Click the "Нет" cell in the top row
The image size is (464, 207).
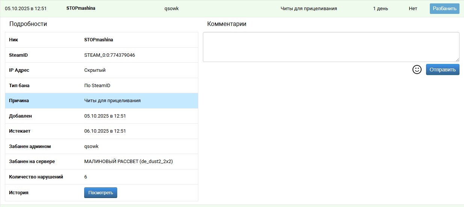(x=413, y=9)
